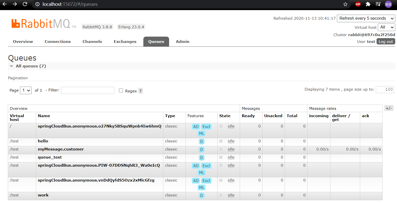This screenshot has width=397, height=203.
Task: Open the media control playlist icon
Action: click(378, 4)
